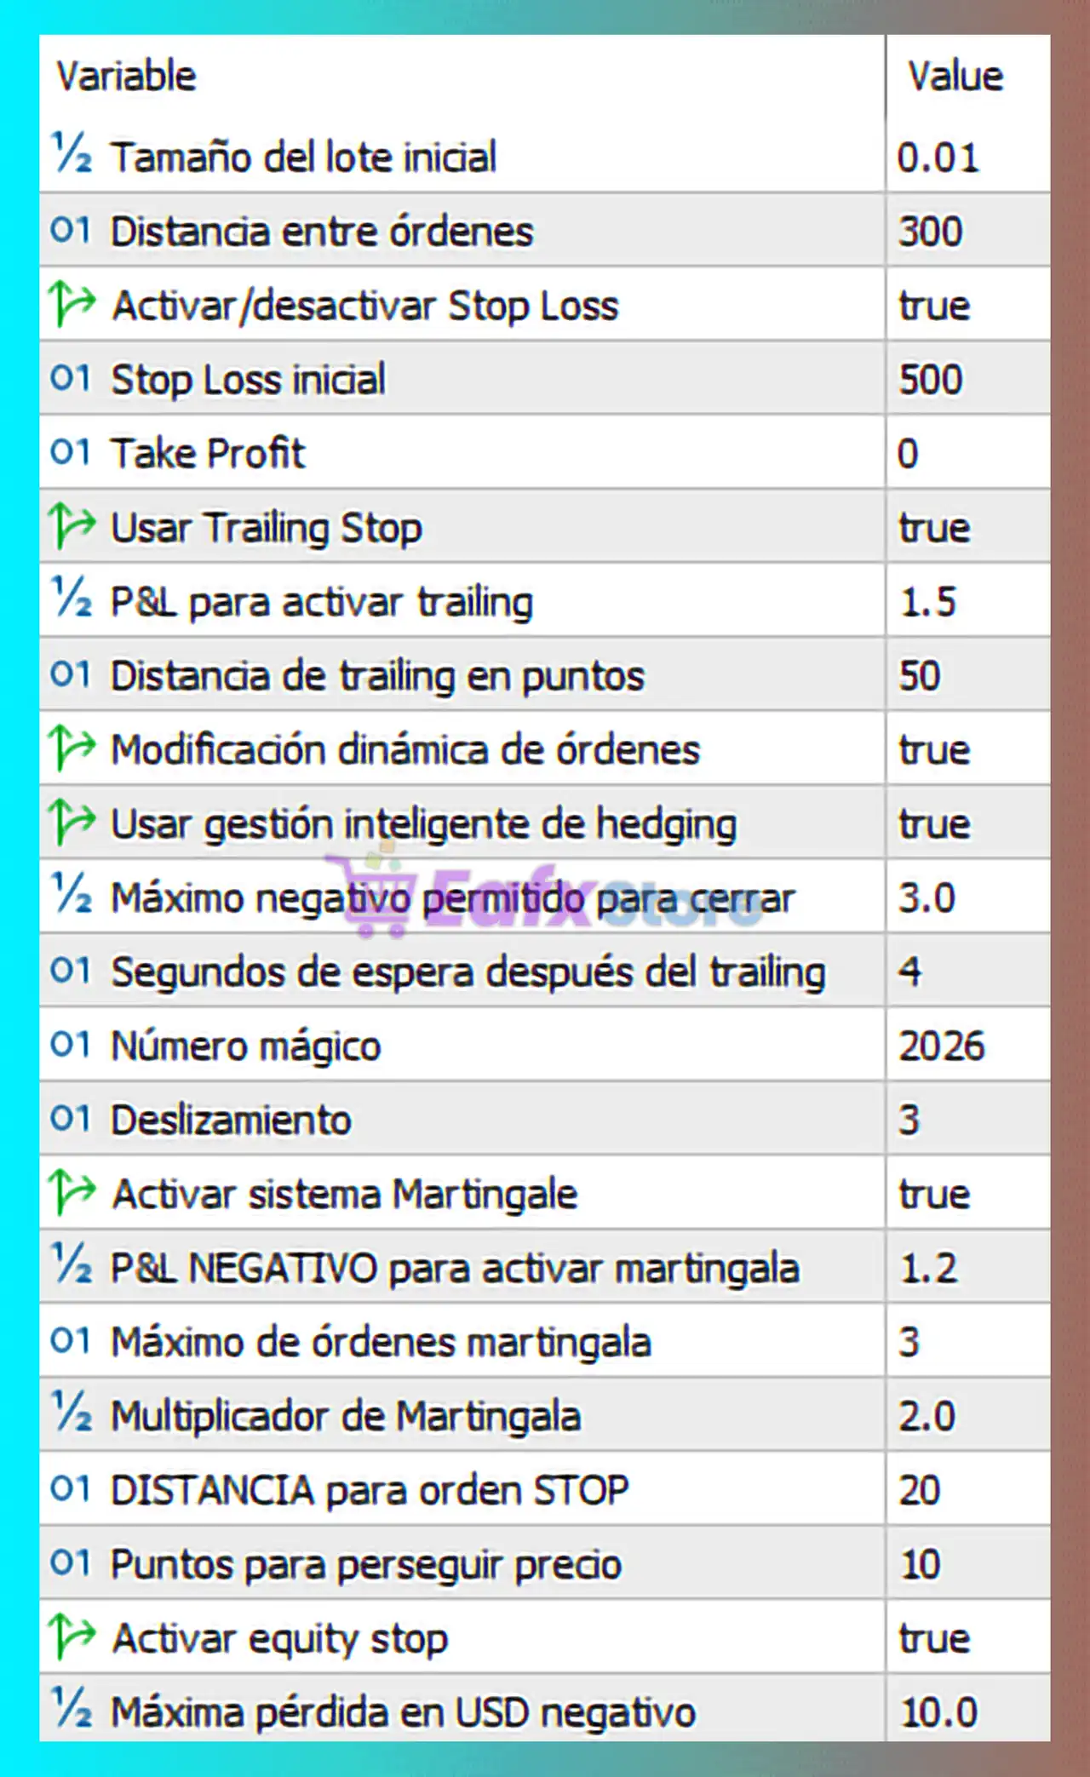This screenshot has width=1090, height=1777.
Task: Click the integer icon beside Distancia entre órdenes
Action: click(x=70, y=230)
